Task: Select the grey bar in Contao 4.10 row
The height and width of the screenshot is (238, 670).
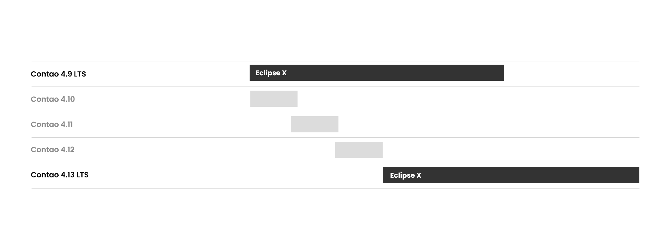Action: click(x=274, y=99)
